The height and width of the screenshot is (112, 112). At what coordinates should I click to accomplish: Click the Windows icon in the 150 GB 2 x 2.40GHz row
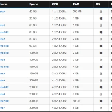coord(101,67)
